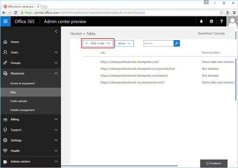The height and width of the screenshot is (168, 238).
Task: Open the user profile avatar
Action: tap(232, 21)
